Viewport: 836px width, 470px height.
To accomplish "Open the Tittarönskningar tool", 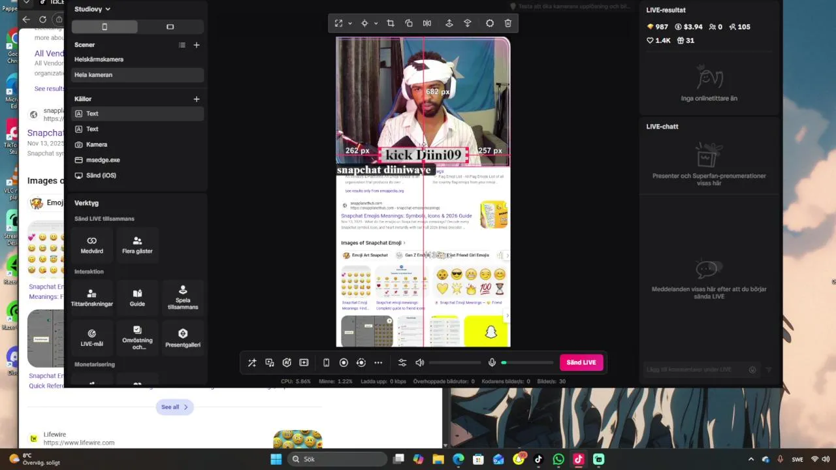I will point(91,298).
